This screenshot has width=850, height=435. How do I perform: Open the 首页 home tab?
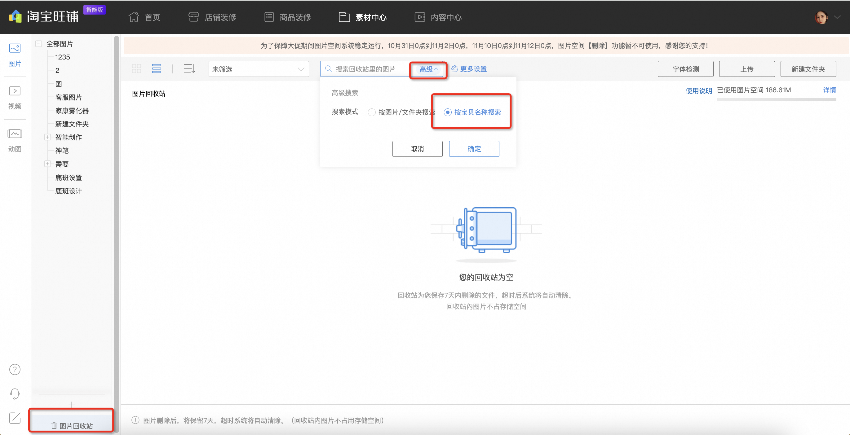[x=144, y=17]
